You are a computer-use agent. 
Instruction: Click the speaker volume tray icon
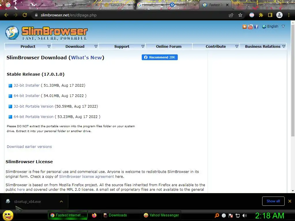tap(244, 216)
